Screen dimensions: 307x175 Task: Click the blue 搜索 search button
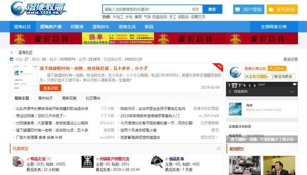212,9
